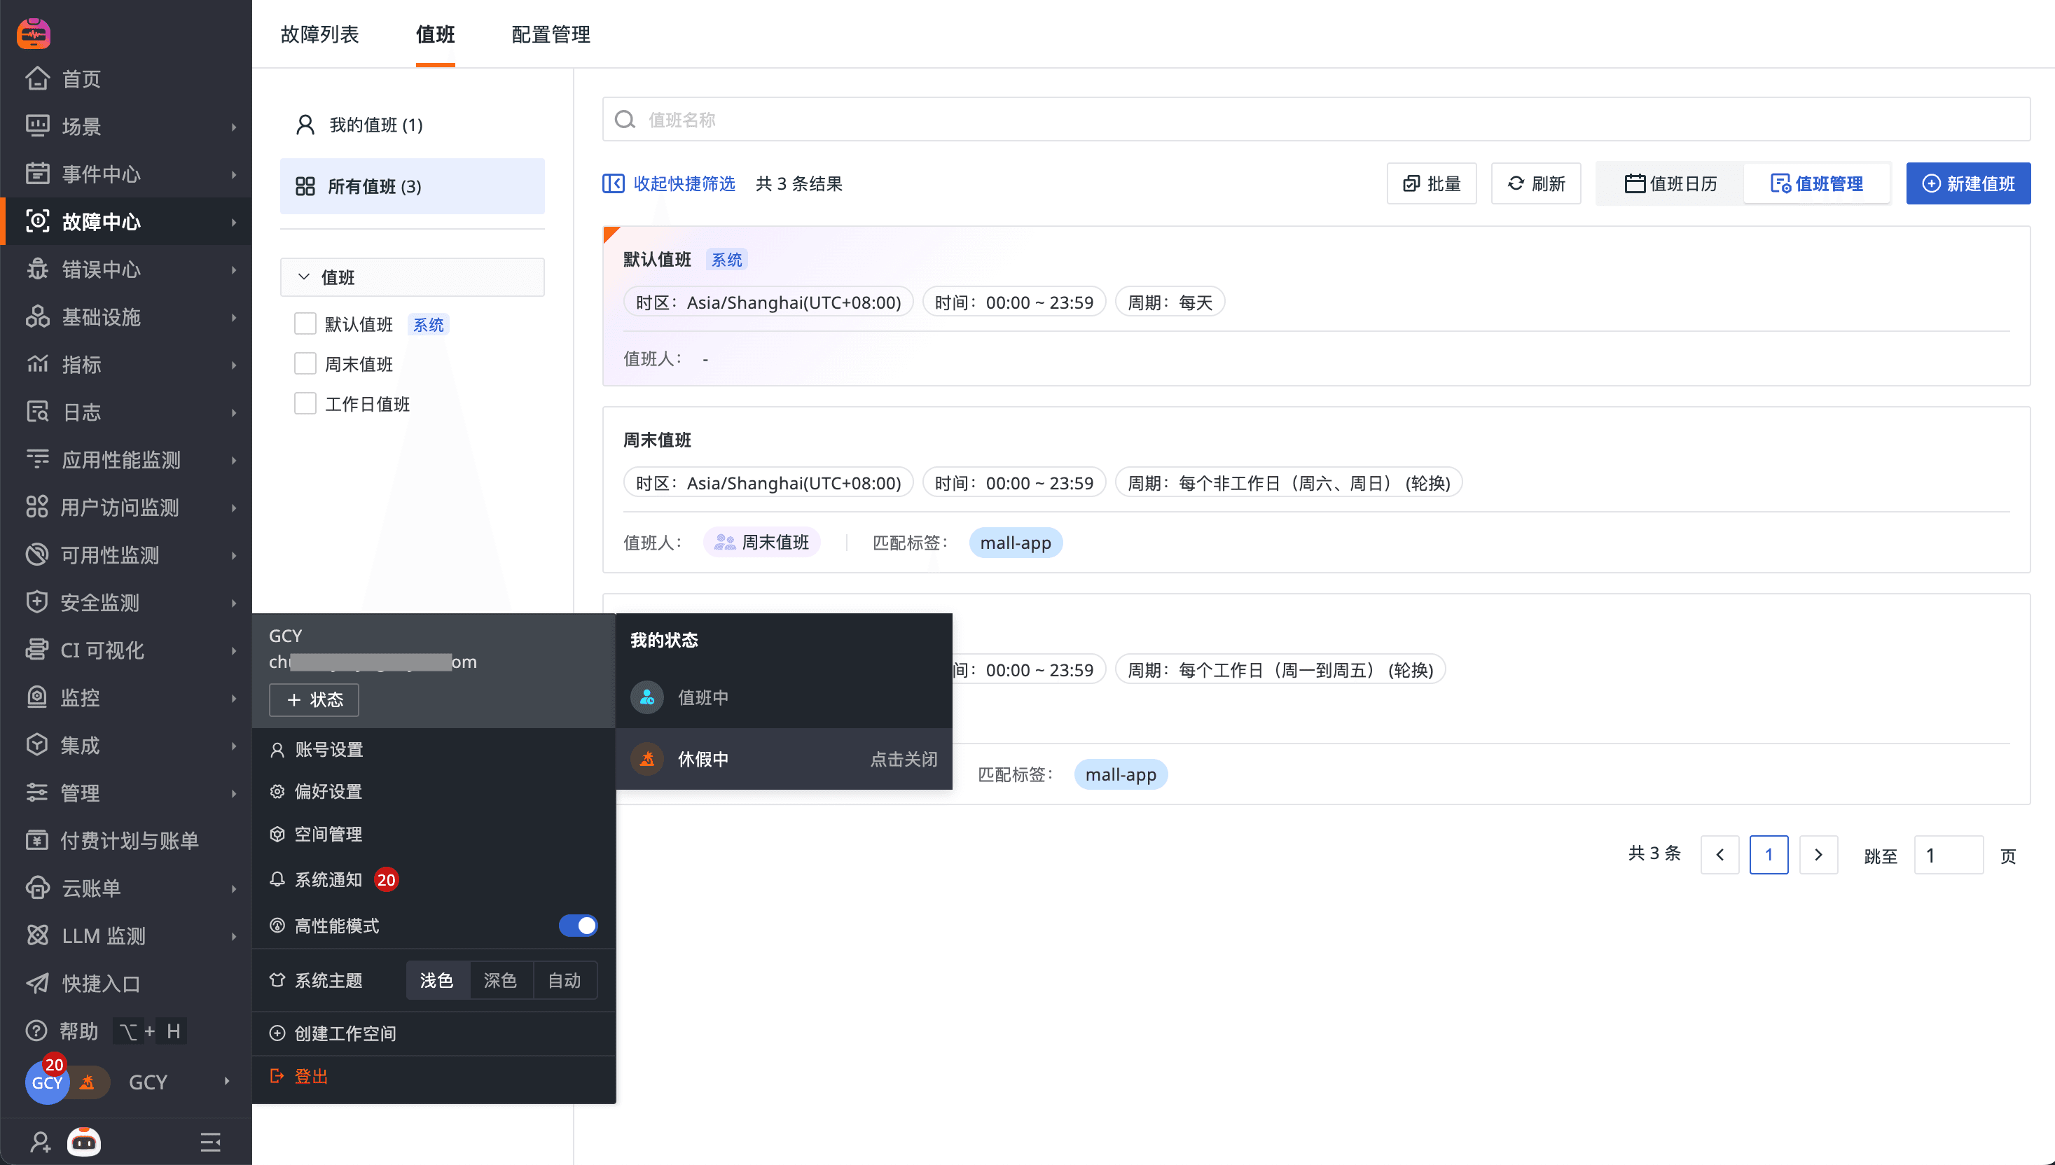2055x1165 pixels.
Task: Select the 深色 system theme option
Action: coord(500,980)
